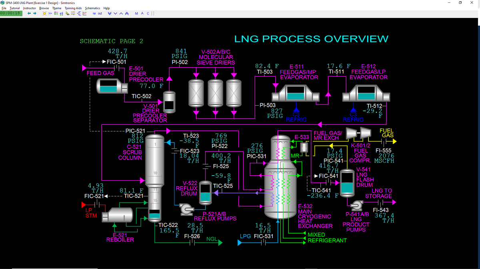Select the TI-511 temperature indicator tag
The image size is (480, 269).
click(x=336, y=72)
